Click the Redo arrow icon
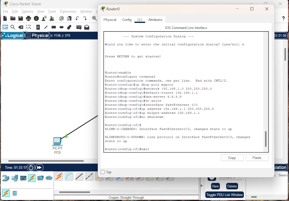This screenshot has width=289, height=201. (85, 18)
